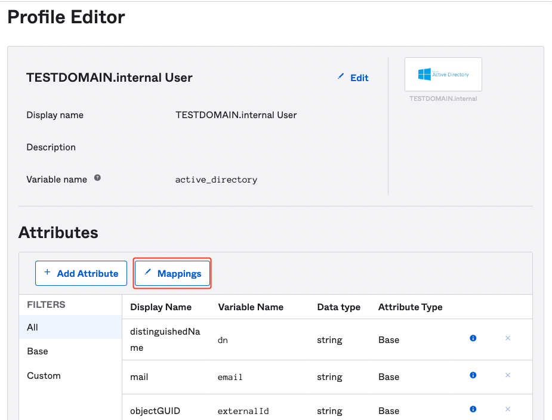Viewport: 552px width, 420px height.
Task: Click the Variable name help tooltip icon
Action: pyautogui.click(x=97, y=178)
